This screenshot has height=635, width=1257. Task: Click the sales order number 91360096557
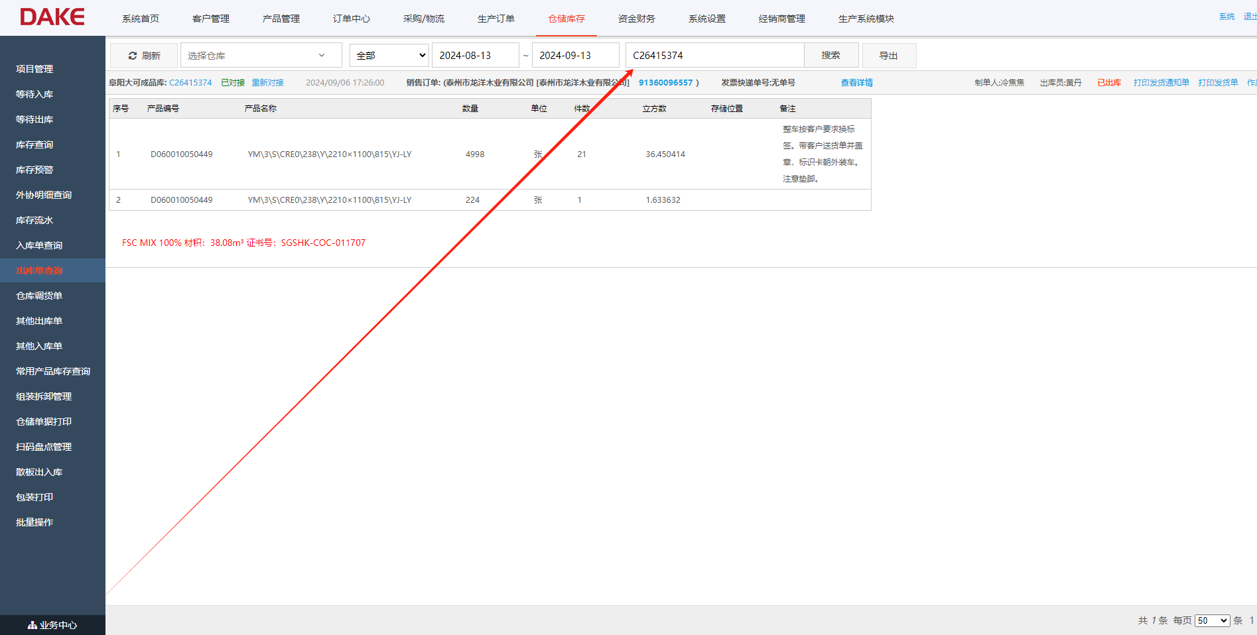[x=666, y=82]
